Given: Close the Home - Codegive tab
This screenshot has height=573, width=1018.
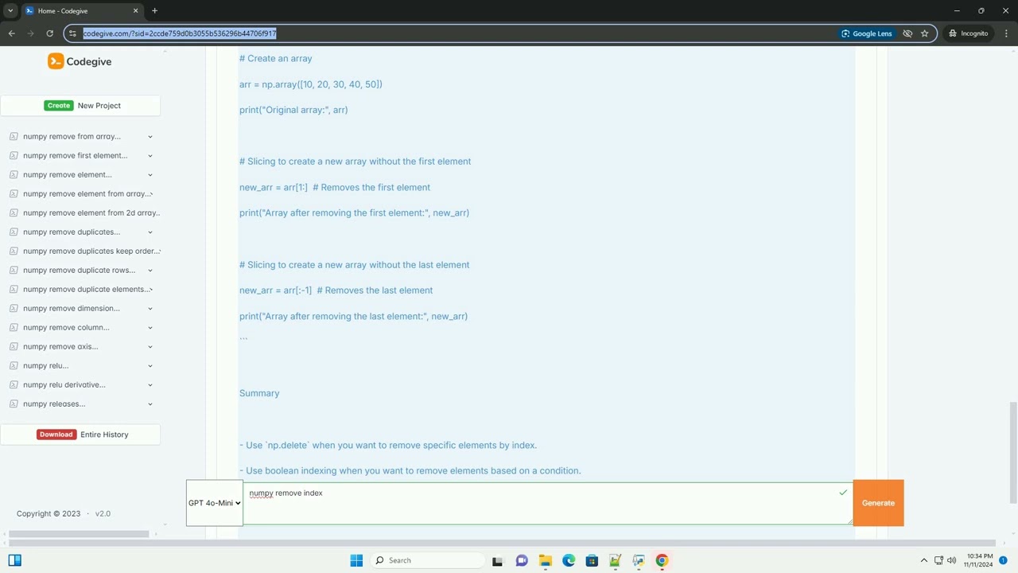Looking at the screenshot, I should pos(135,11).
